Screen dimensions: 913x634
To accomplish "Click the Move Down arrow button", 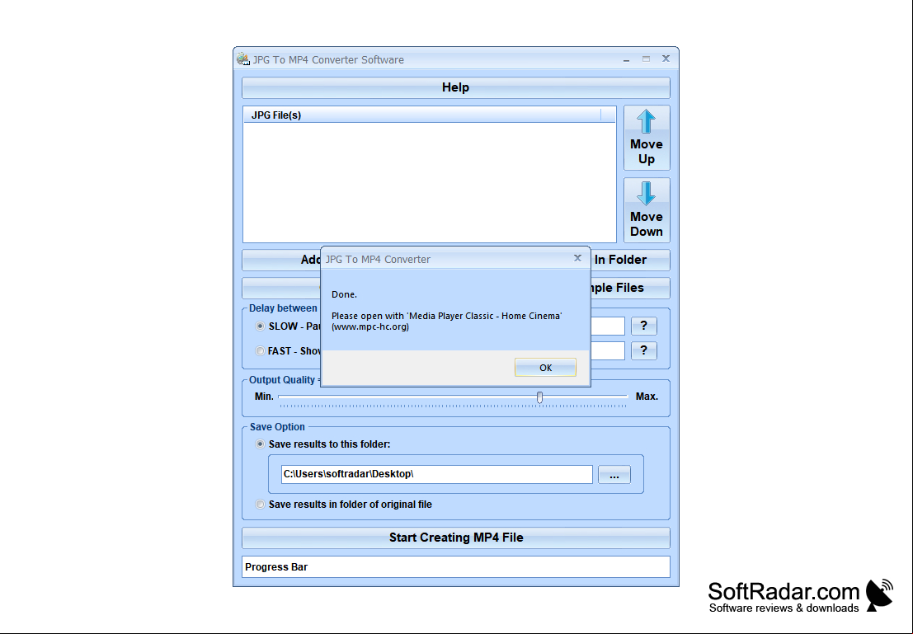I will pos(647,210).
